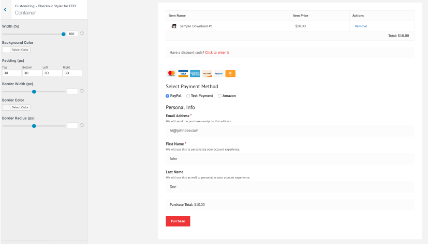The image size is (428, 244).
Task: Click the Padding Bottom input field
Action: coord(32,73)
